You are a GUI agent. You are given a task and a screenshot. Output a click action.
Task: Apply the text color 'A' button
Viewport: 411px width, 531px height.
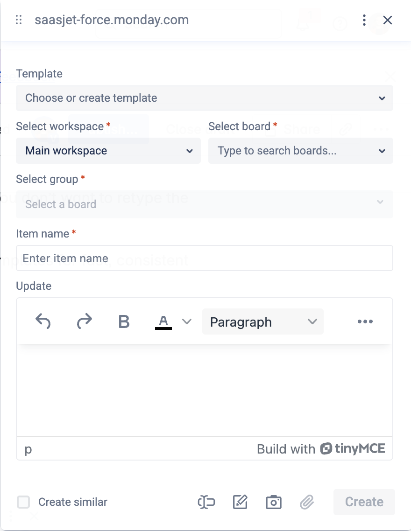[163, 321]
